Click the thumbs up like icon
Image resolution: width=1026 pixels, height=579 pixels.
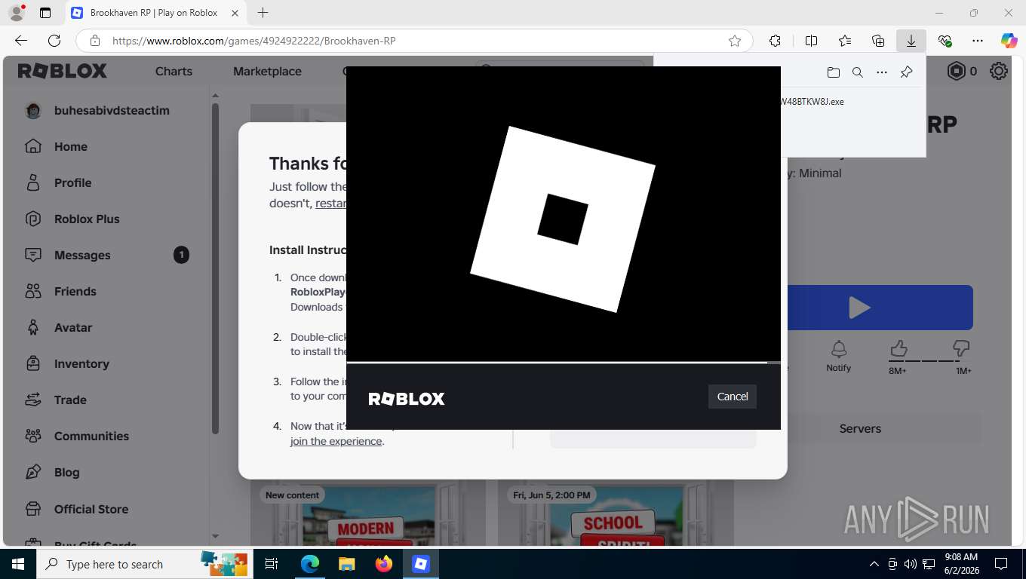[x=898, y=348]
